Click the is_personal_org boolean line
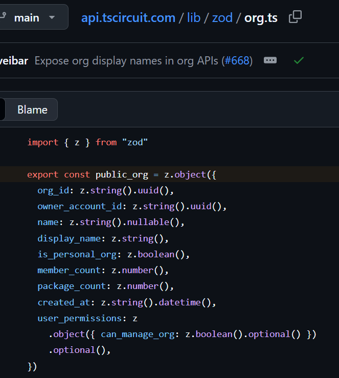 114,254
